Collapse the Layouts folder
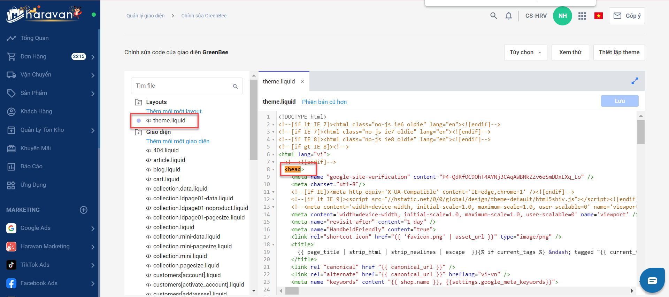The height and width of the screenshot is (297, 669). (x=139, y=102)
